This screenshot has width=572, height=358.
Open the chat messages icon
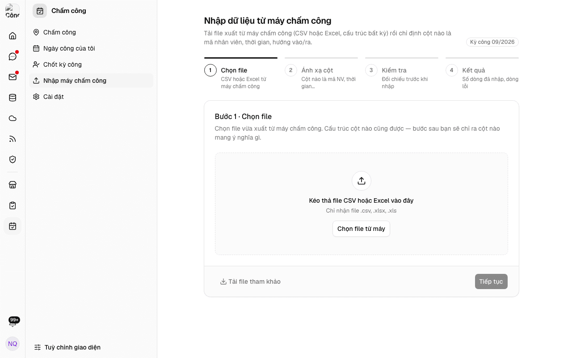[13, 56]
